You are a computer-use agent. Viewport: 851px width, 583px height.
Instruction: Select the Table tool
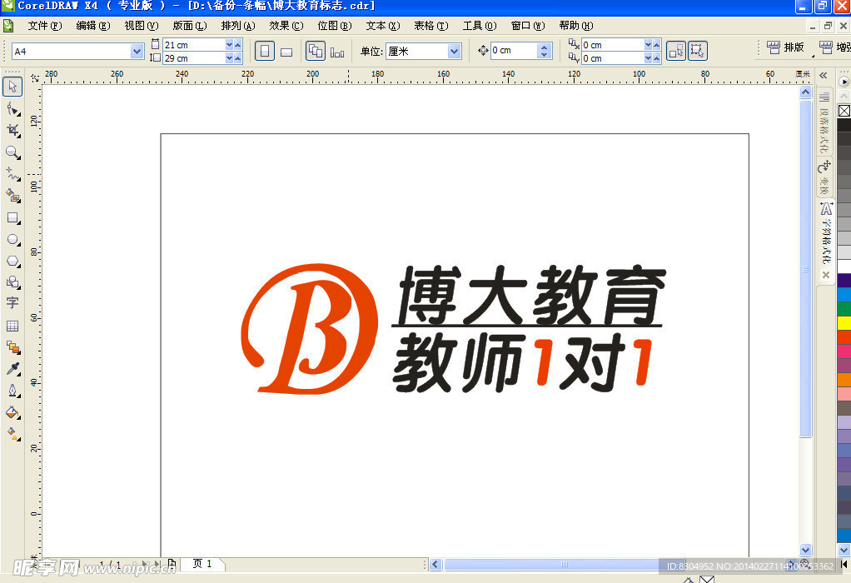click(x=12, y=326)
